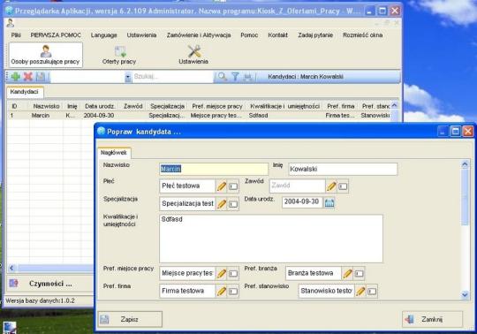The image size is (477, 334).
Task: Clear the Płeć field with eraser icon
Action: click(233, 186)
